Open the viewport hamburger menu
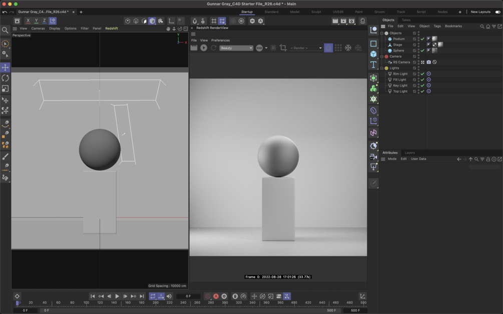 (x=15, y=28)
